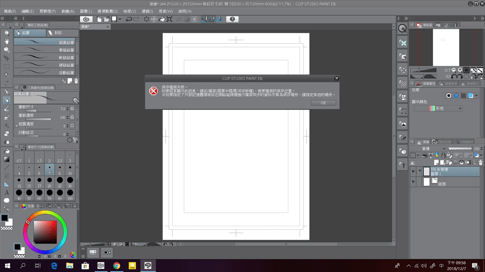Image resolution: width=485 pixels, height=272 pixels.
Task: Open the layer color effect dropdown arrow
Action: [x=476, y=96]
